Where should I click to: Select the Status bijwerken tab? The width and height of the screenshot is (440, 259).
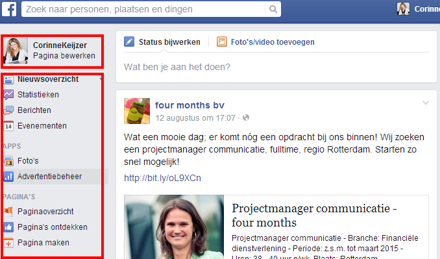click(169, 42)
